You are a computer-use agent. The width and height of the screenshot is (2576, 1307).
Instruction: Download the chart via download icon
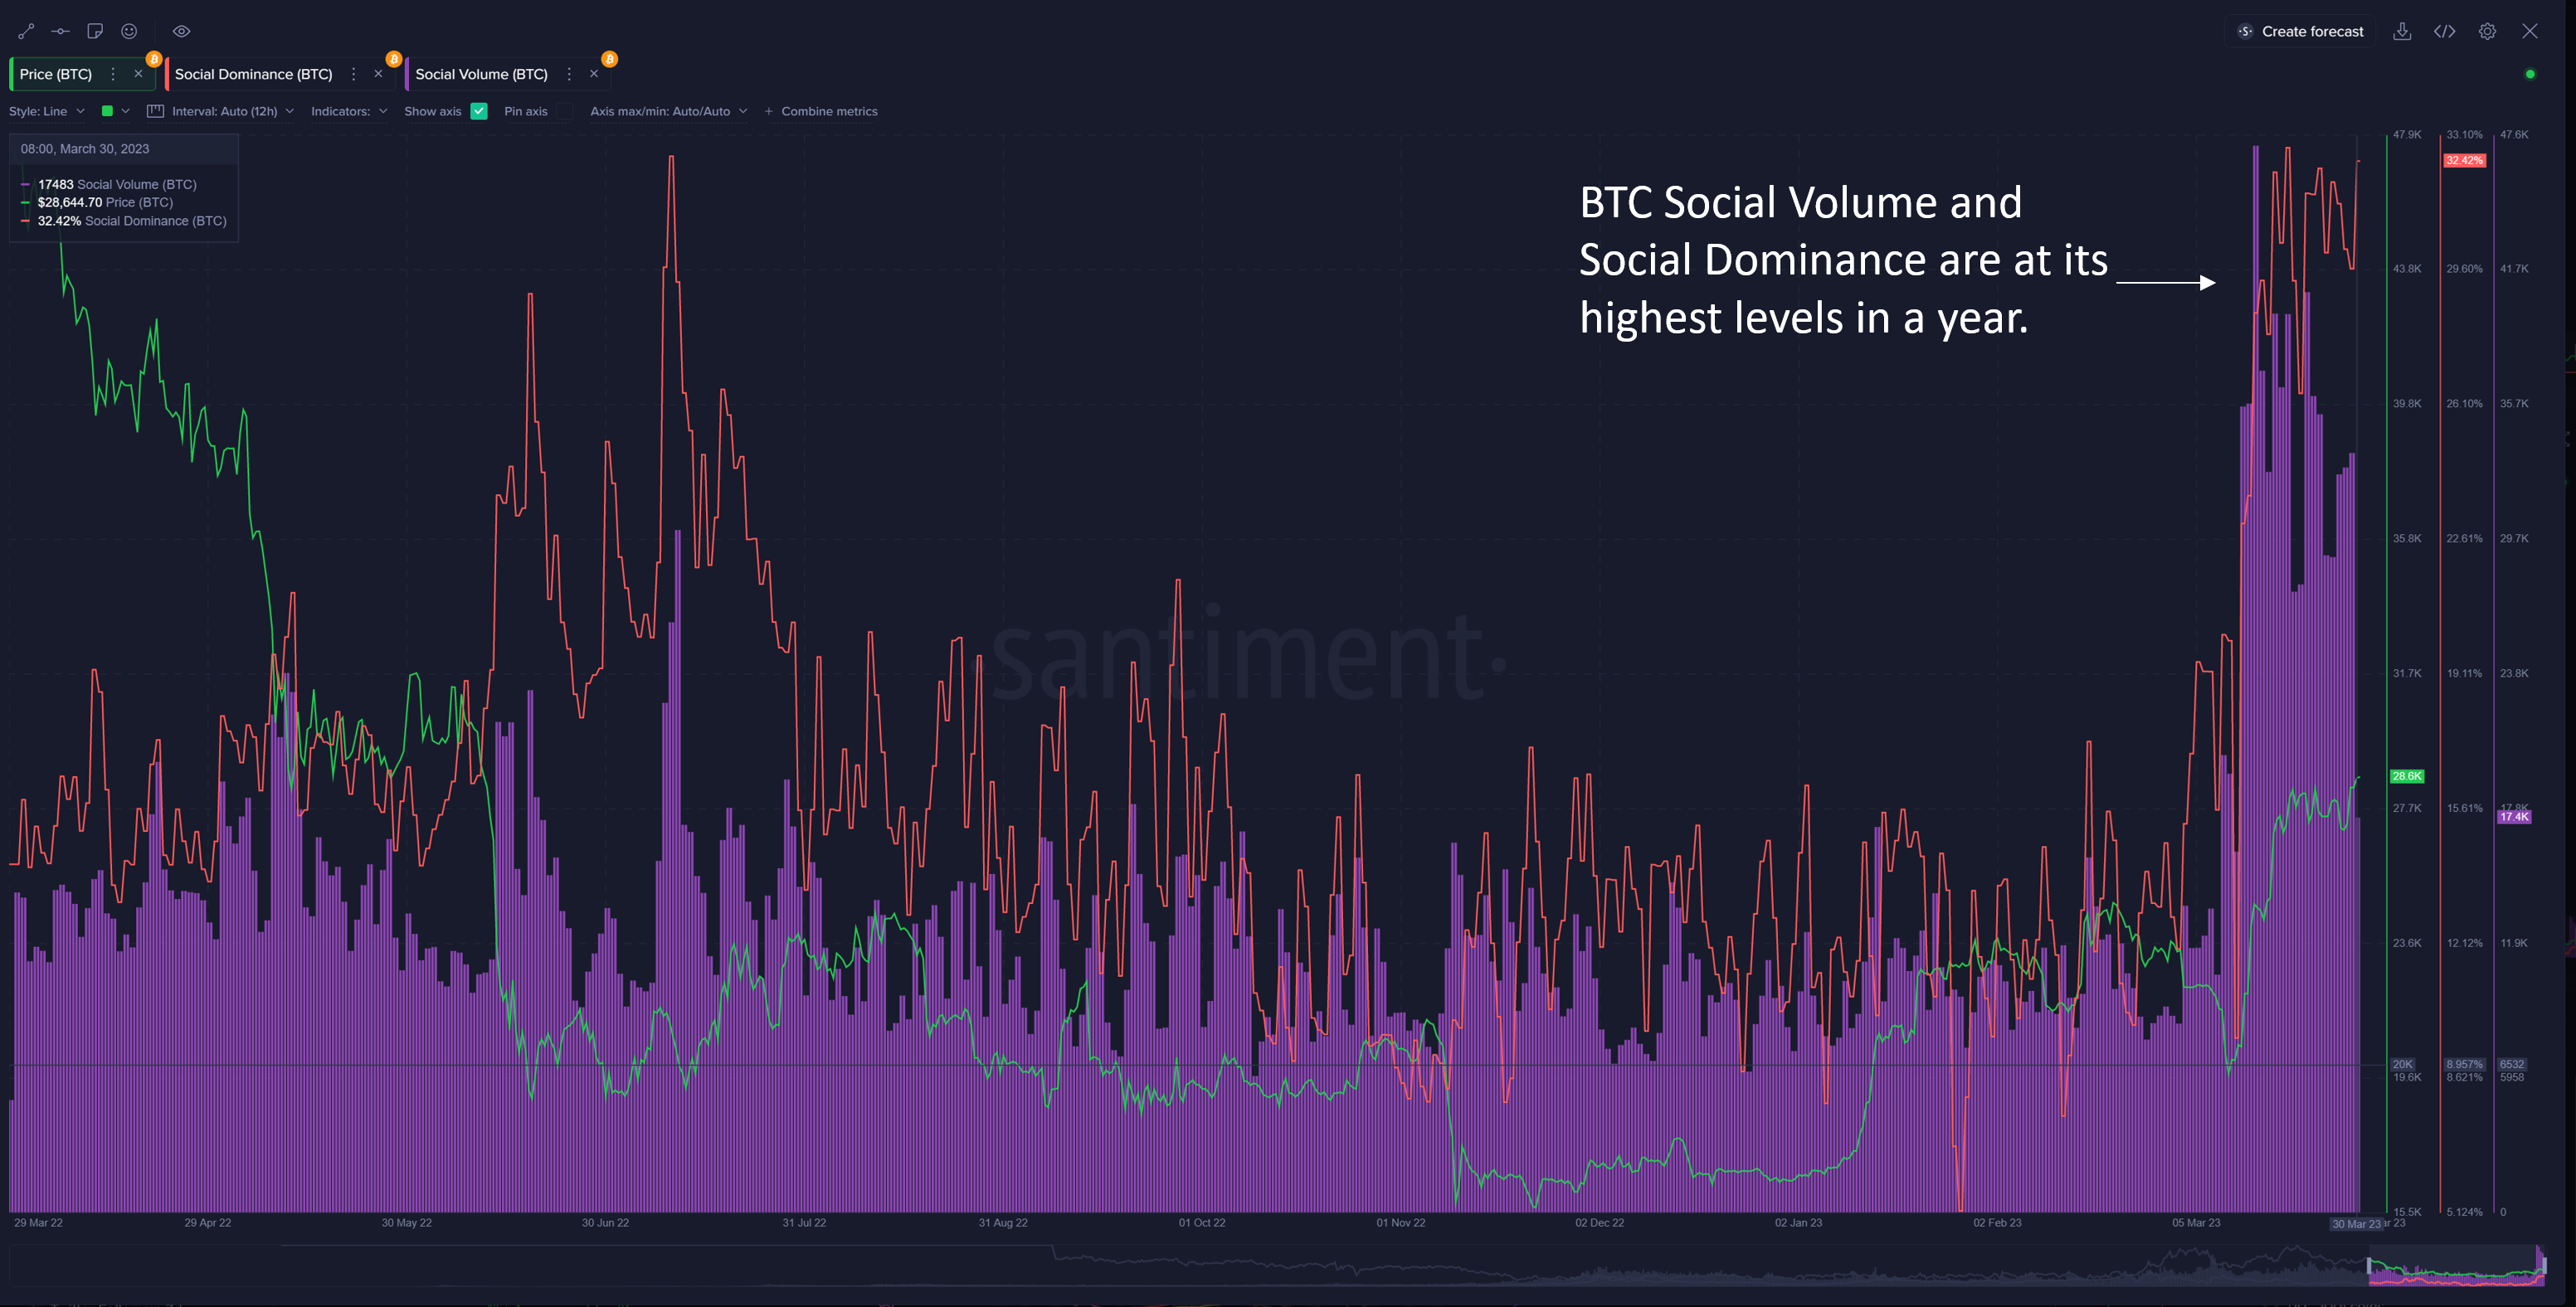[2401, 32]
